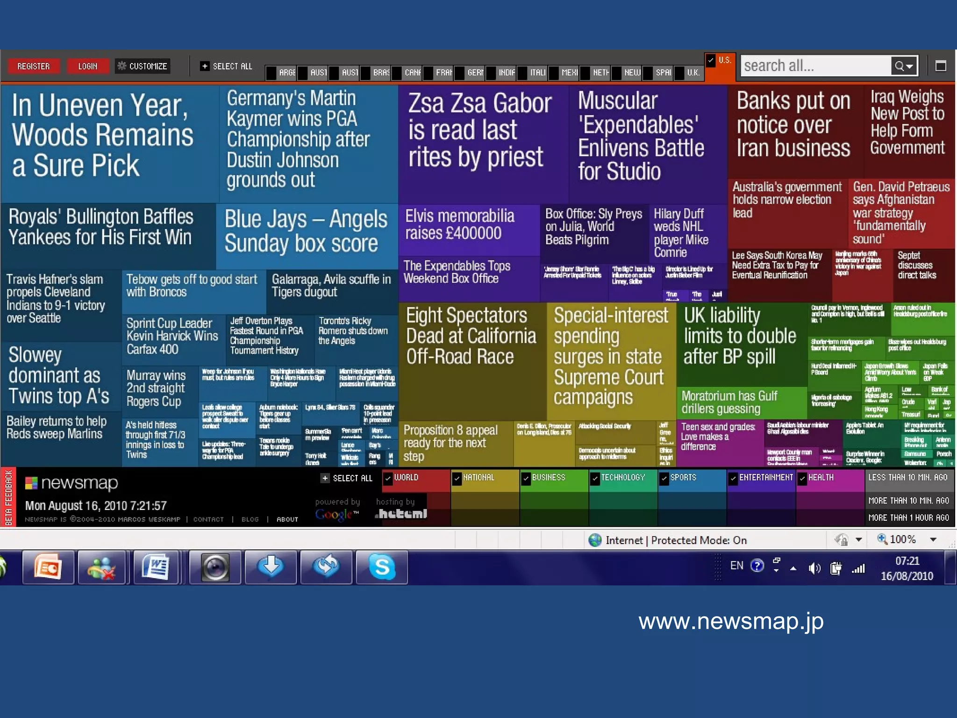This screenshot has height=718, width=957.
Task: Select the Germany country tab
Action: [x=475, y=72]
